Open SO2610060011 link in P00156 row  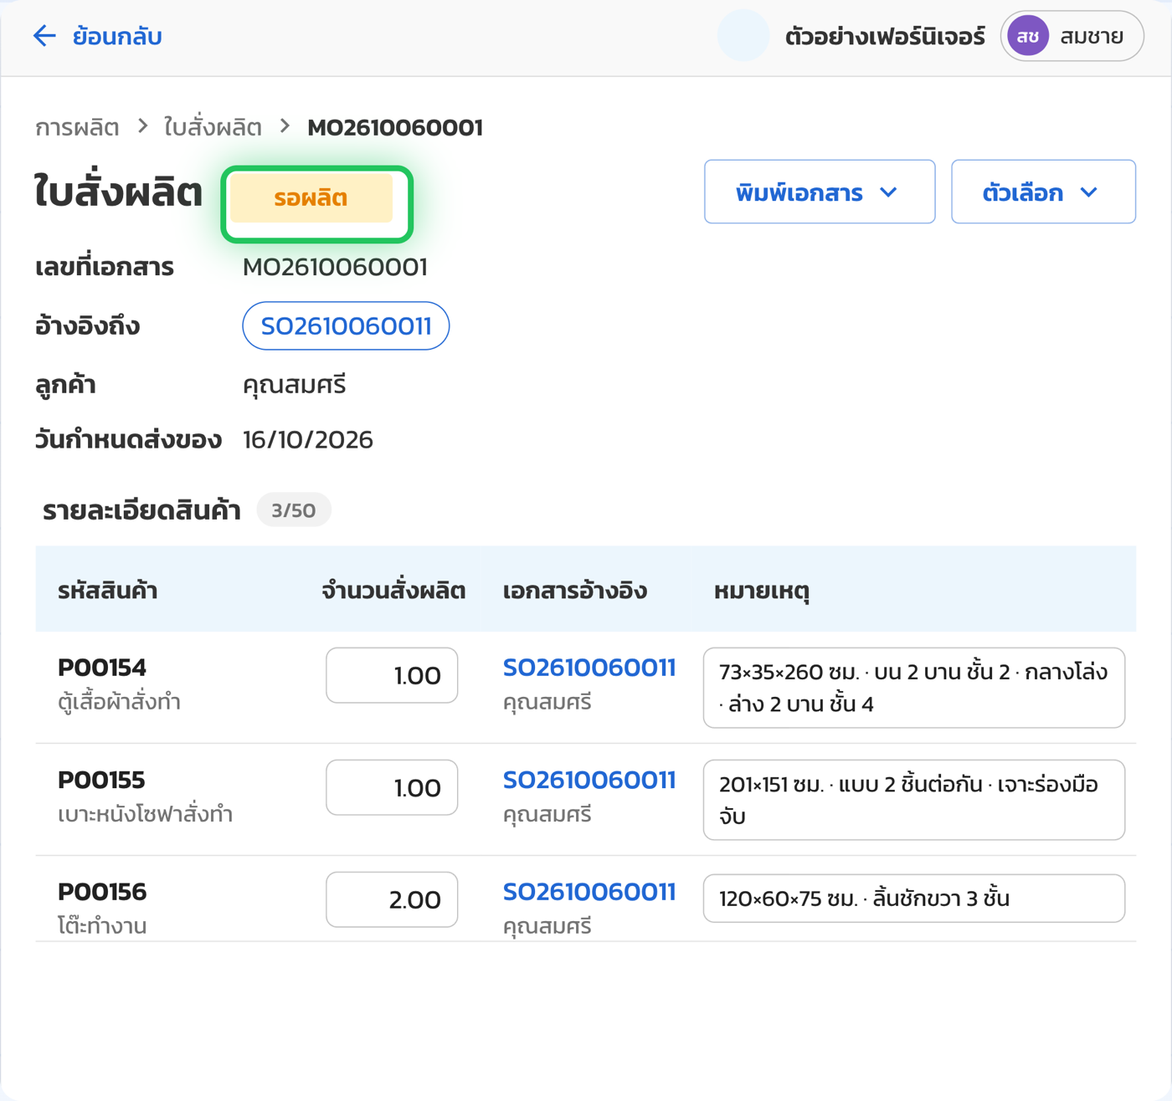coord(589,892)
